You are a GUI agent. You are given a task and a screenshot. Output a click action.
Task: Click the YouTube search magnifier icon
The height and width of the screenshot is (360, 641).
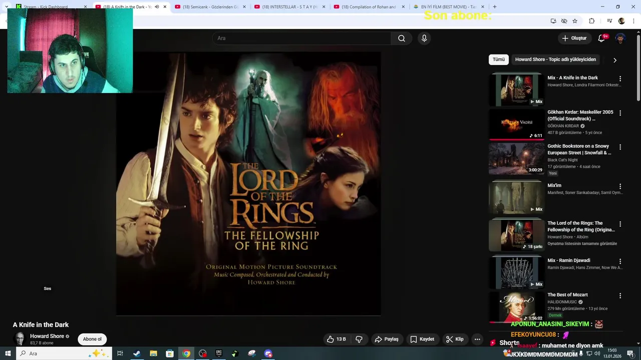point(401,38)
